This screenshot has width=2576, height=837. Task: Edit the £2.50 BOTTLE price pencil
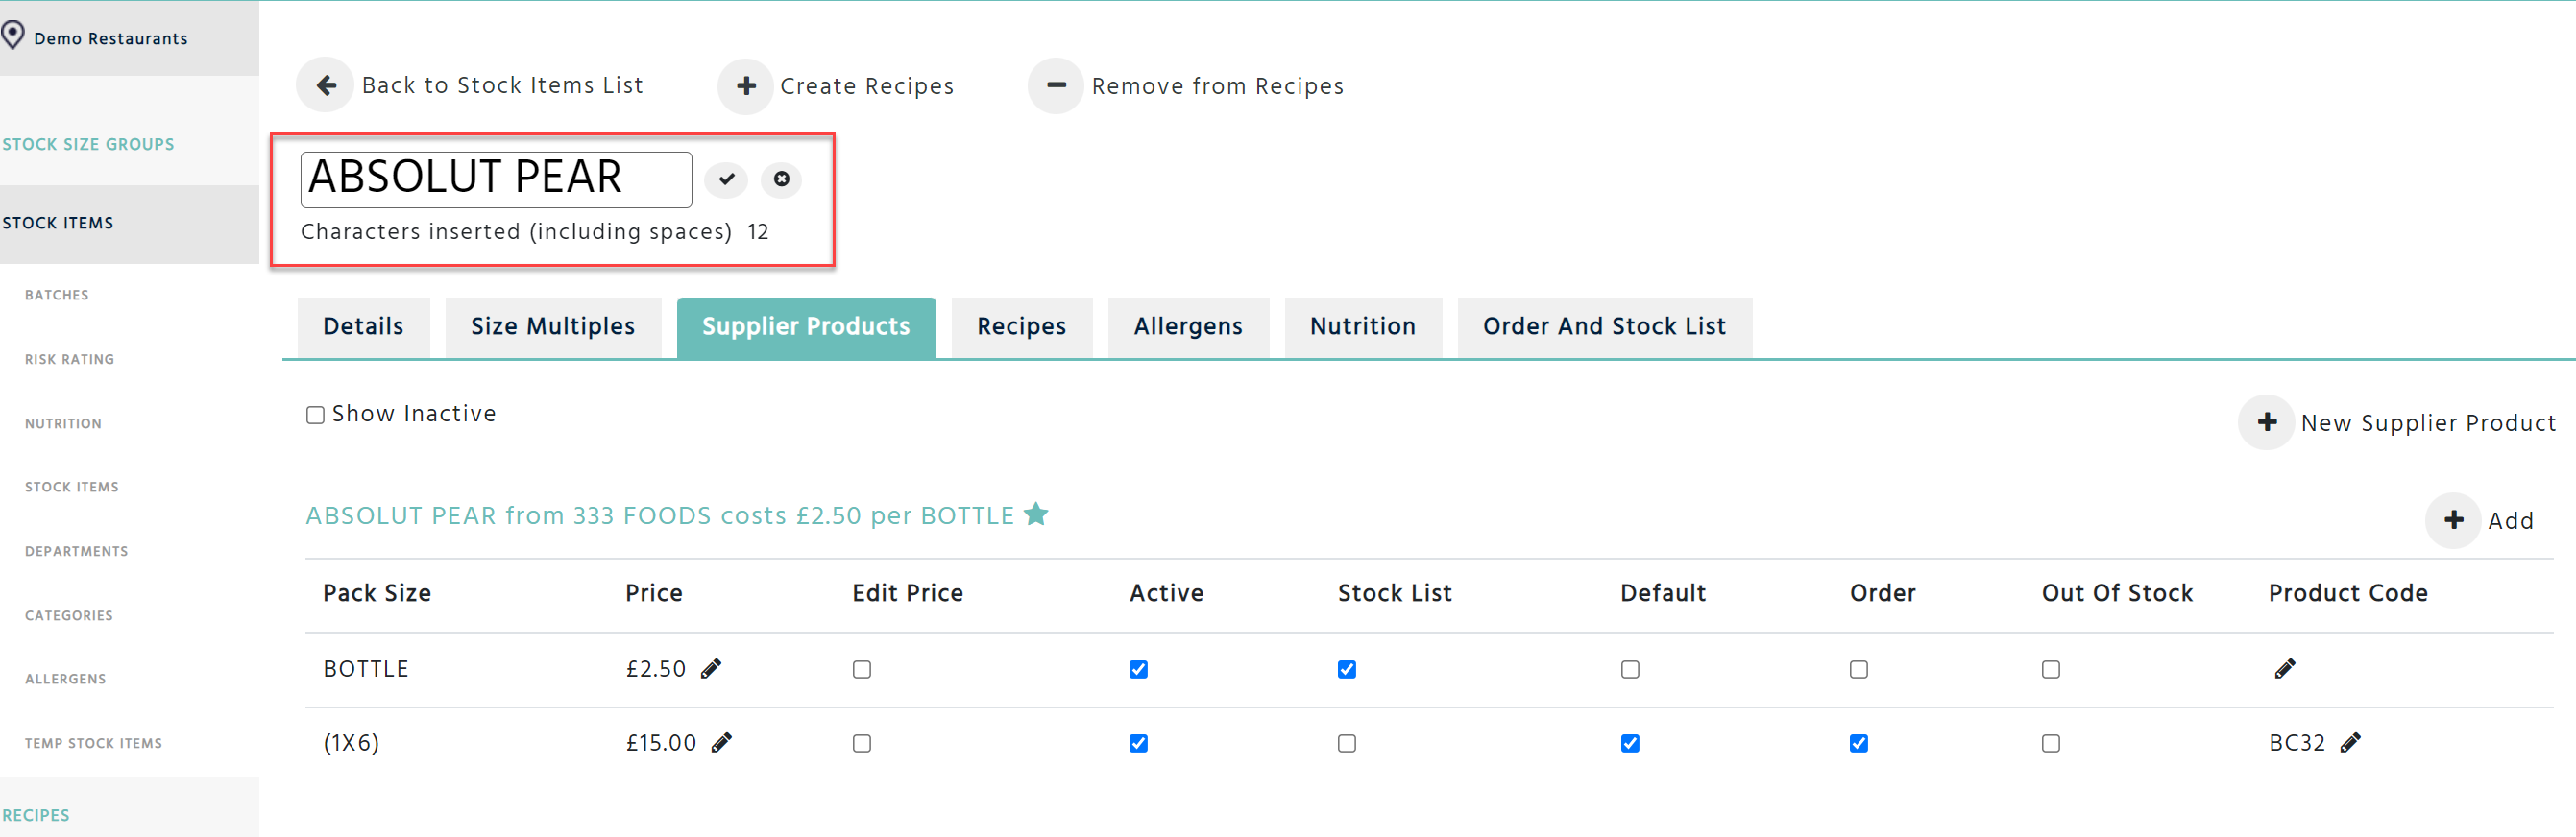tap(711, 669)
